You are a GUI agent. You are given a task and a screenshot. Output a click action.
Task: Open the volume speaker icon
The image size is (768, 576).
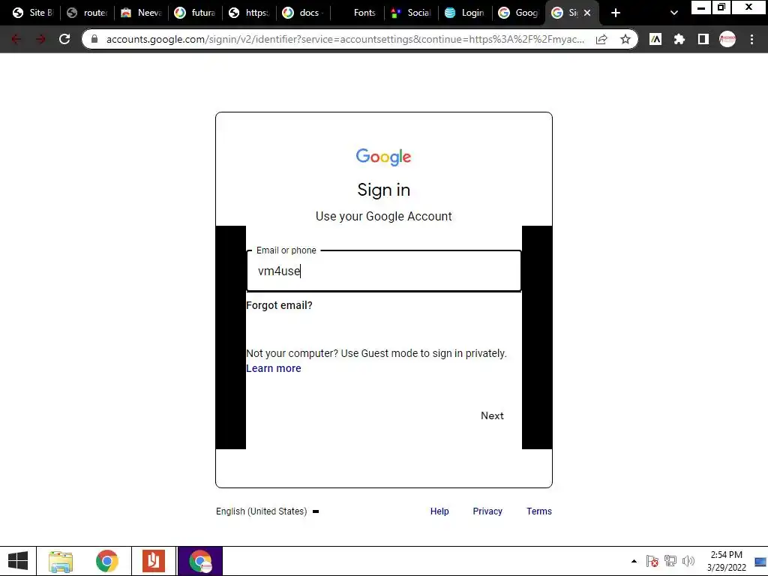tap(688, 561)
